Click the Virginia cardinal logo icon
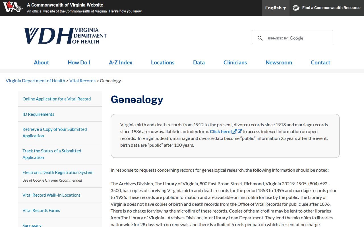 [13, 7]
